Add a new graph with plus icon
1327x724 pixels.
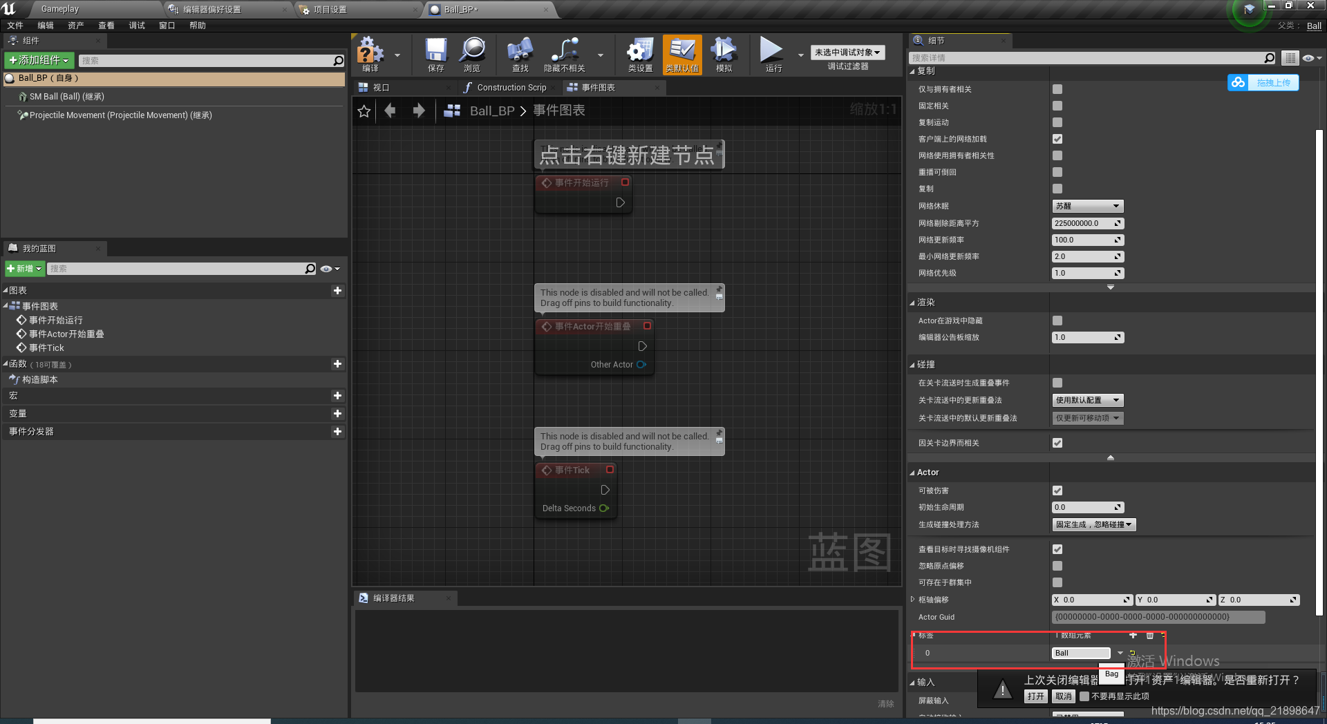pos(337,291)
